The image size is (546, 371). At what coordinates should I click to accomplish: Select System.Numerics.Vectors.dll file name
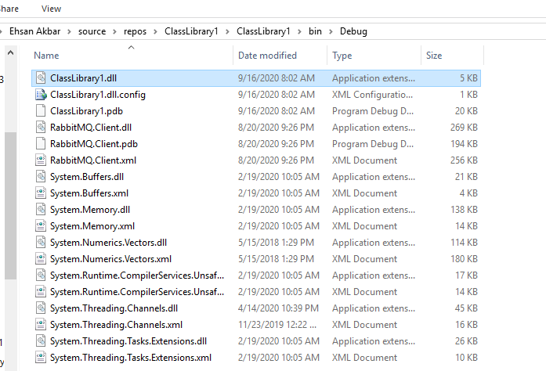coord(108,242)
